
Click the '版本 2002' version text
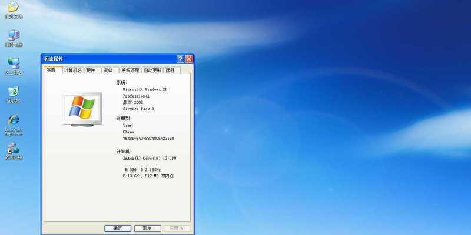click(133, 102)
